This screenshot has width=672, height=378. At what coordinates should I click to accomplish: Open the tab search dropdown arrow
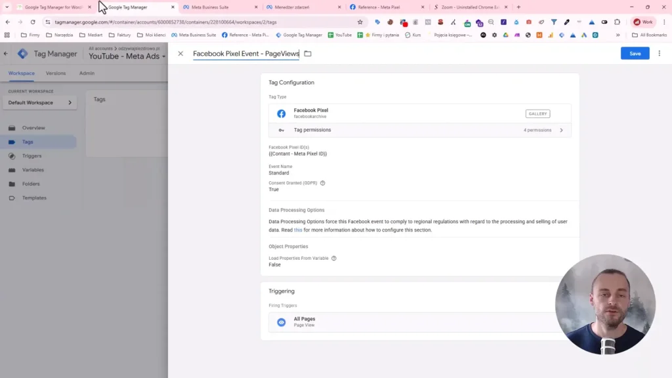(x=7, y=7)
